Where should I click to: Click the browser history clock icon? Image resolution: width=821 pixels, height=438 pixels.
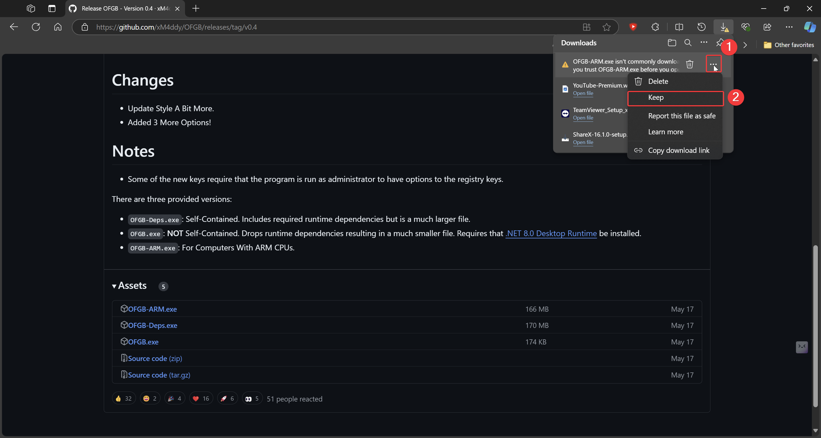pyautogui.click(x=702, y=27)
